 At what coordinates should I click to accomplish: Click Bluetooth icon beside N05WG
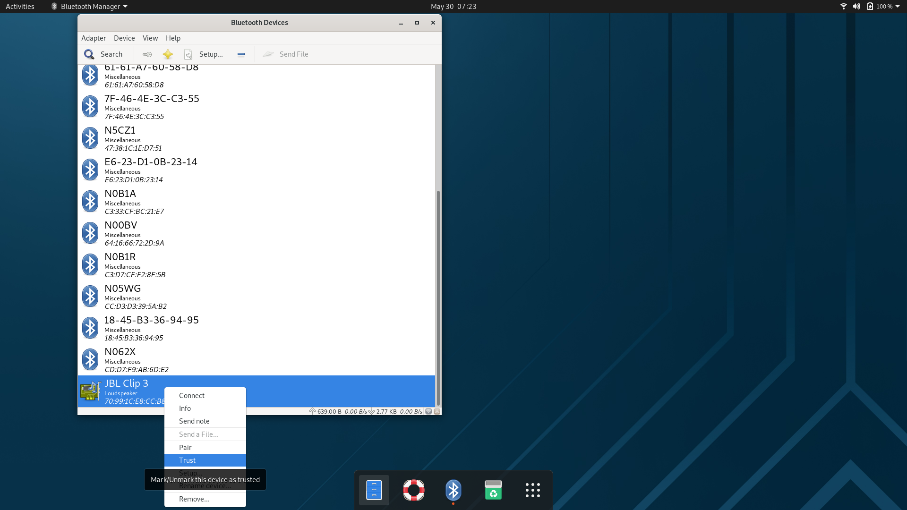coord(90,296)
